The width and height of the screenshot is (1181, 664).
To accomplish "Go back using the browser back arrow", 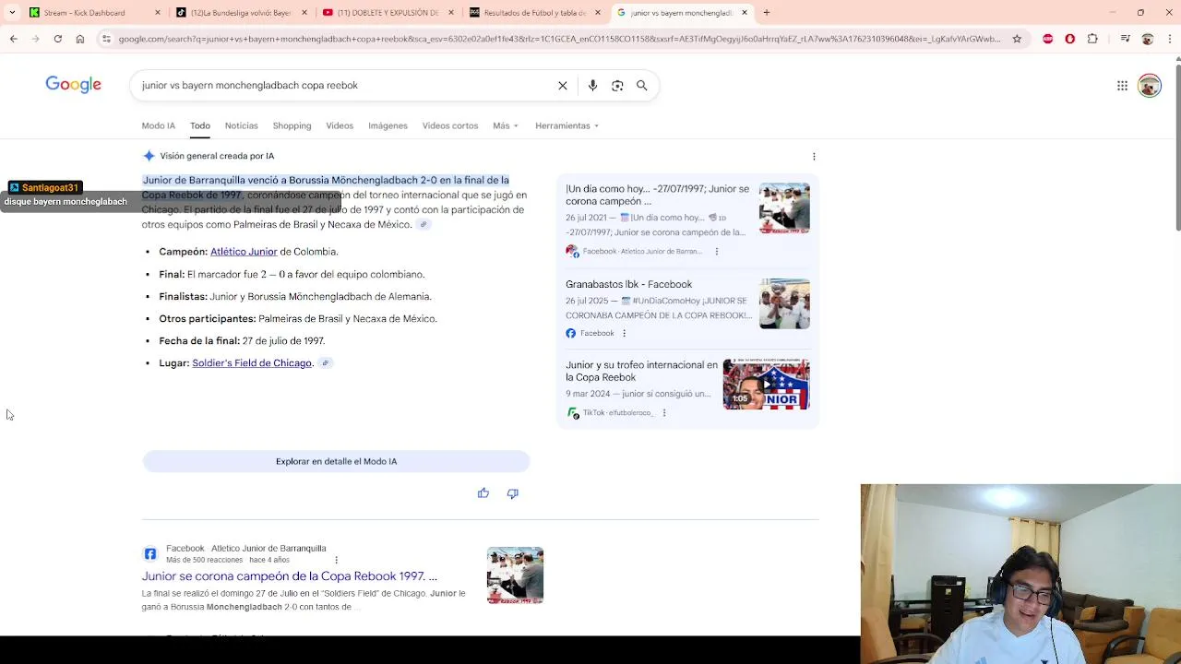I will (x=13, y=39).
